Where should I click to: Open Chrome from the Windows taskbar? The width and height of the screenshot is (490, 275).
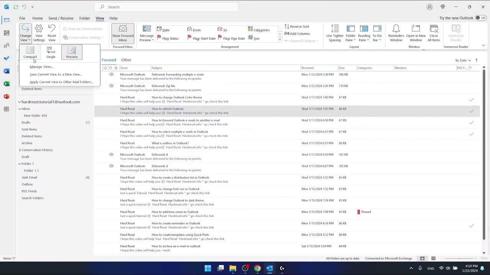(x=257, y=268)
